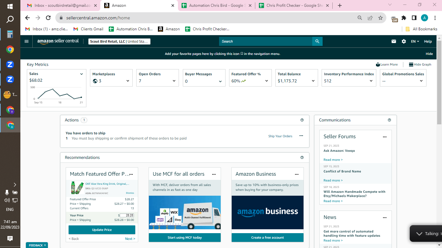
Task: Dismiss the OKF Aloe Vera recommendation
Action: (x=130, y=193)
